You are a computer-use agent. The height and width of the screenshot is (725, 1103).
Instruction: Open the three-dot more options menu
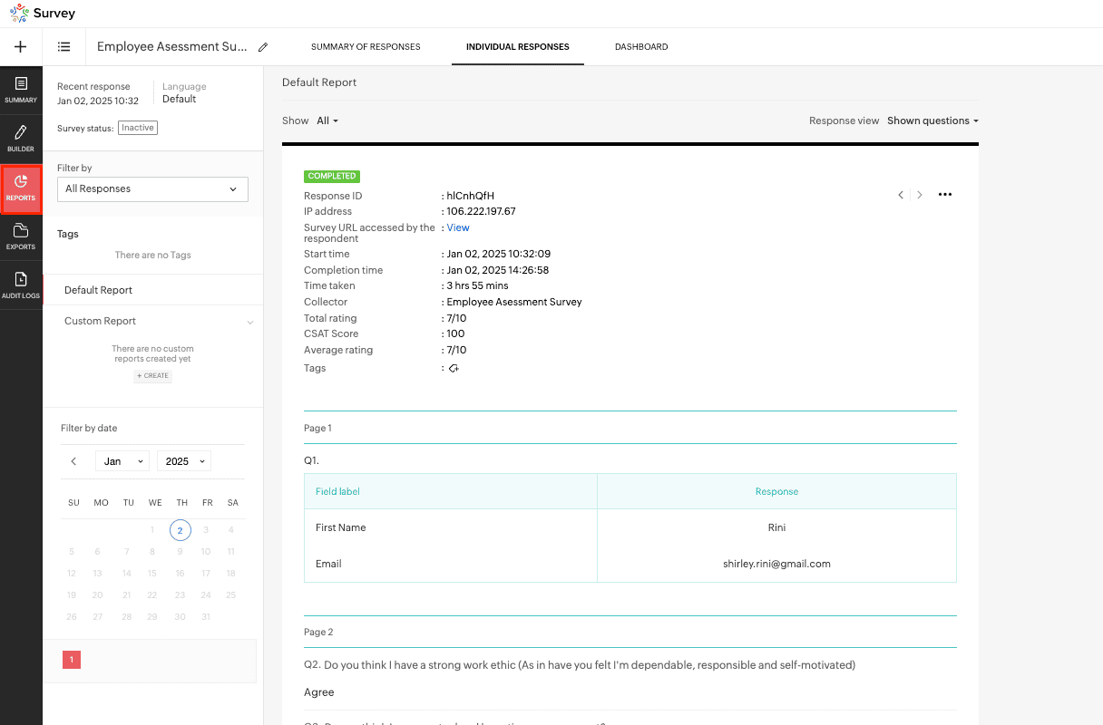[x=945, y=195]
